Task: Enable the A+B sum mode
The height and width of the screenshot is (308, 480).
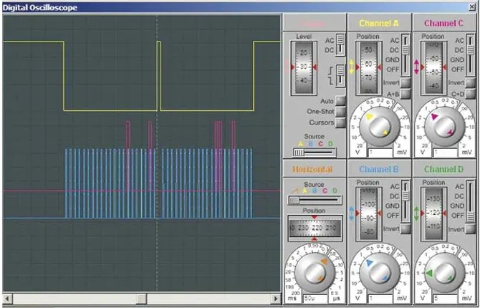Action: pos(406,94)
